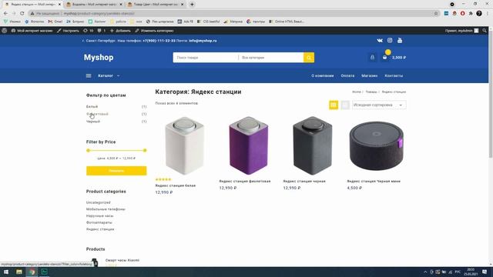493x277 pixels.
Task: Open the Добавить menu in admin bar
Action: [120, 31]
